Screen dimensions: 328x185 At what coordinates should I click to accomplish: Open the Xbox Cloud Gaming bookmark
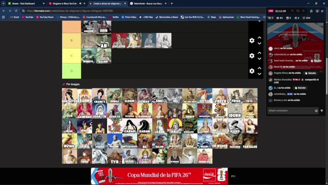click(x=248, y=17)
